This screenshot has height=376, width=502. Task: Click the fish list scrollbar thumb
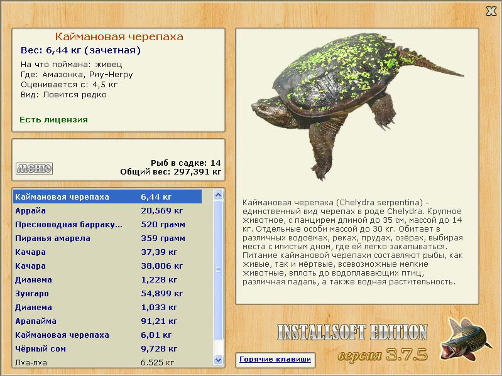219,270
